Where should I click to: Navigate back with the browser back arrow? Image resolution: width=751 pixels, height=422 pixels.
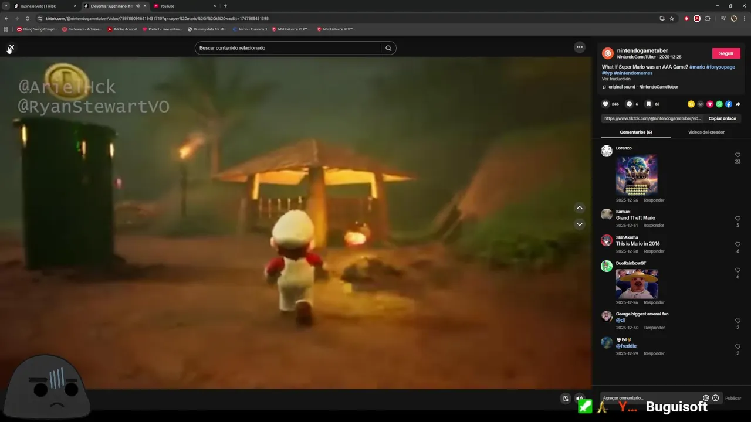click(x=6, y=18)
